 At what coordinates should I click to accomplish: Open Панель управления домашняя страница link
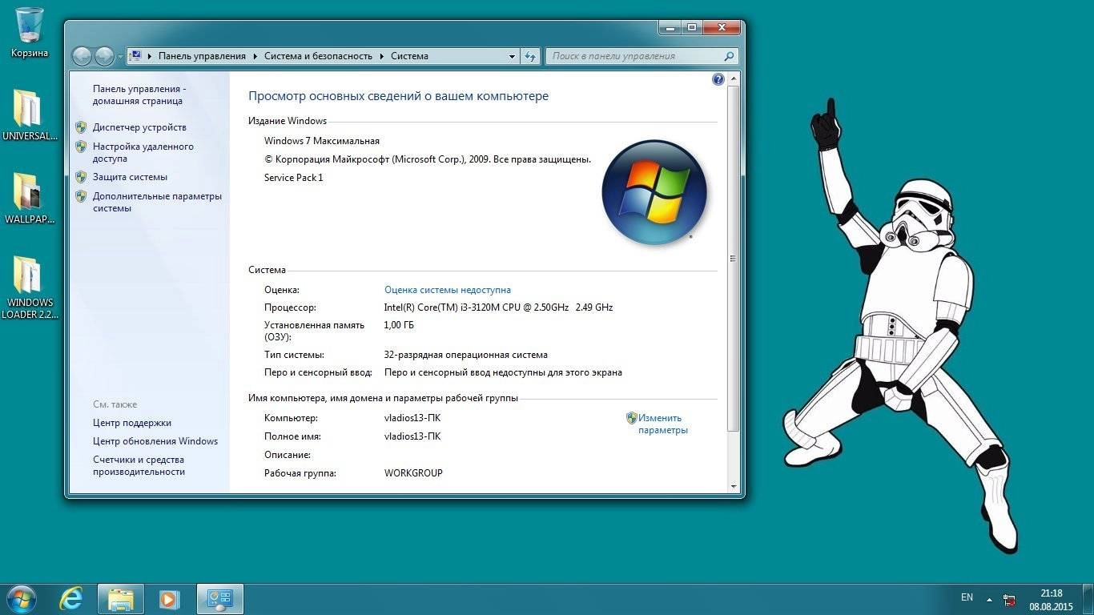tap(139, 95)
